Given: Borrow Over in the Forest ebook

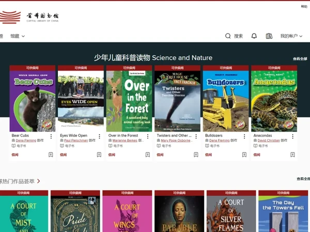Looking at the screenshot, I should (x=112, y=155).
